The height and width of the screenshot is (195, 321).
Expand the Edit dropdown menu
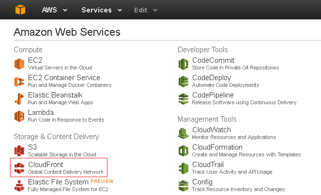pyautogui.click(x=146, y=10)
